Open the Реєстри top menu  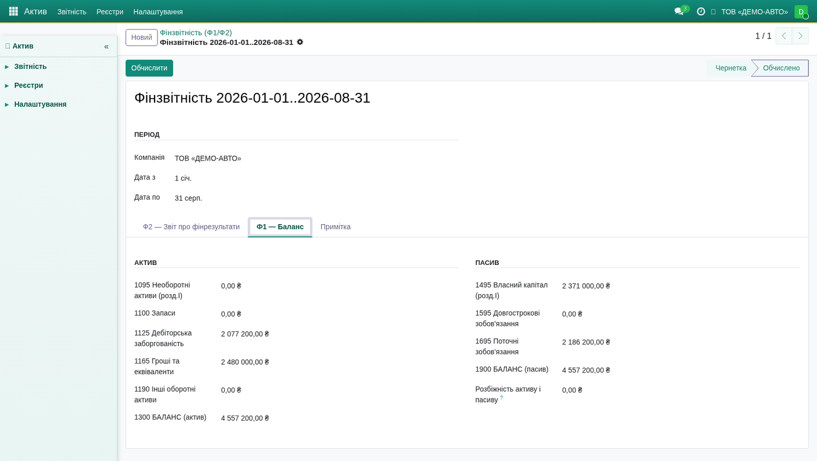[110, 12]
